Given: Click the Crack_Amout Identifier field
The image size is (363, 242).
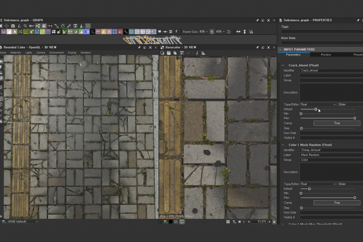Looking at the screenshot, I should click(x=331, y=71).
